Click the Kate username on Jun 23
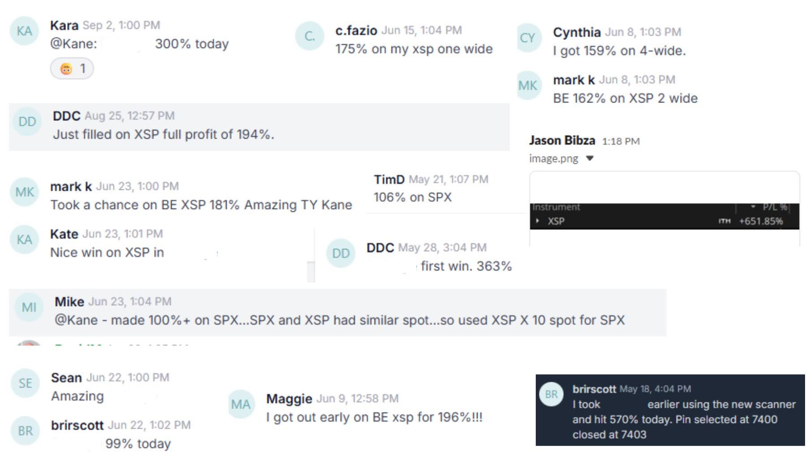This screenshot has height=461, width=810. (x=64, y=234)
